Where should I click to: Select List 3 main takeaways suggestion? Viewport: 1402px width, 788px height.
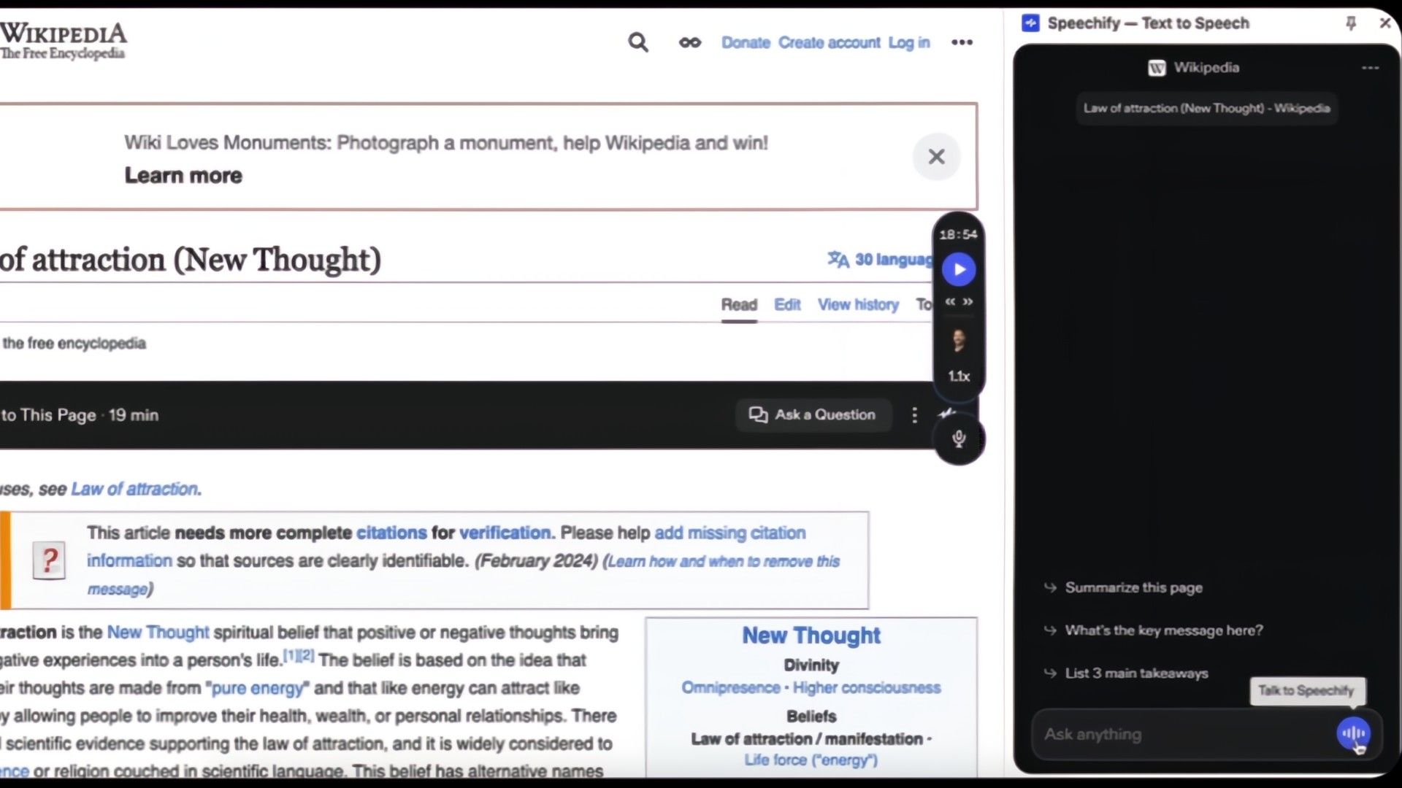click(x=1136, y=673)
